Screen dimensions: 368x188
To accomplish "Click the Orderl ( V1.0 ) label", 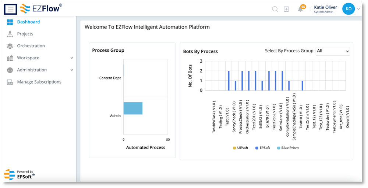I will (348, 117).
